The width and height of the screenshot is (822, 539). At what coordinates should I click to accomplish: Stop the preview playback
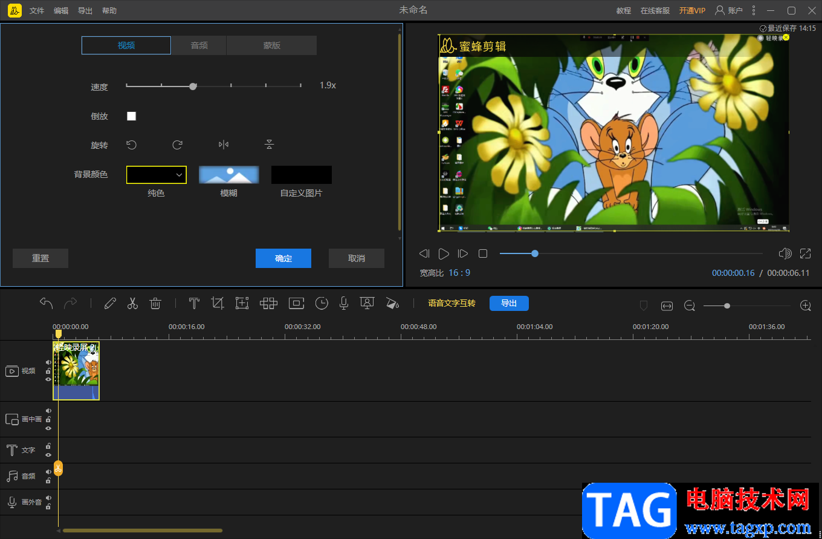(x=483, y=253)
